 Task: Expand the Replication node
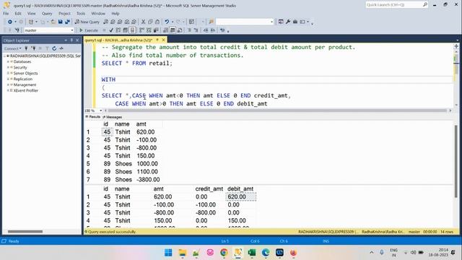tap(8, 79)
